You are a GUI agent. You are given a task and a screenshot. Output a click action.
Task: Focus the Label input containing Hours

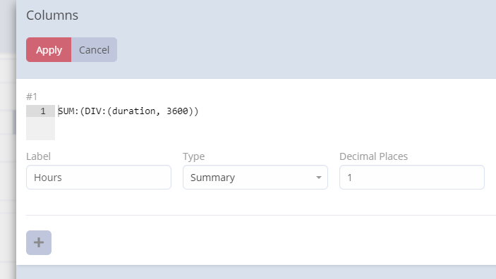pos(99,178)
